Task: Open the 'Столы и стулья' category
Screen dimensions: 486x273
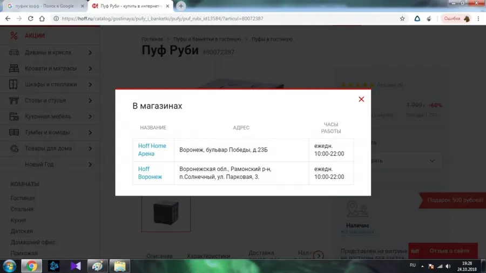Action: pyautogui.click(x=45, y=100)
